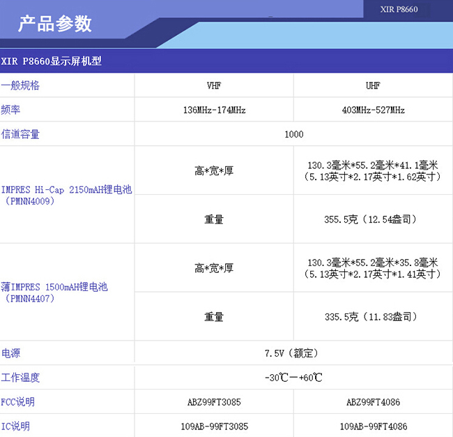Select the 产品参数 heading
Image resolution: width=453 pixels, height=437 pixels.
(54, 24)
